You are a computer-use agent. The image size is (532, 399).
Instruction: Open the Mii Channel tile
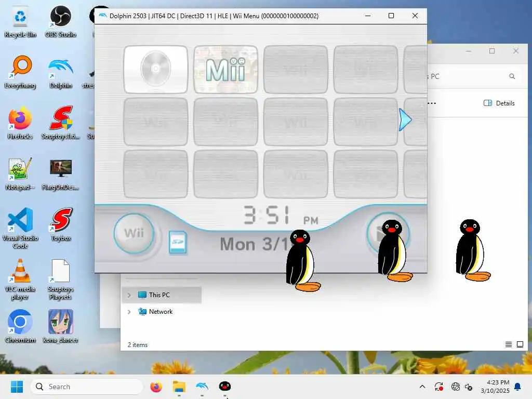225,69
